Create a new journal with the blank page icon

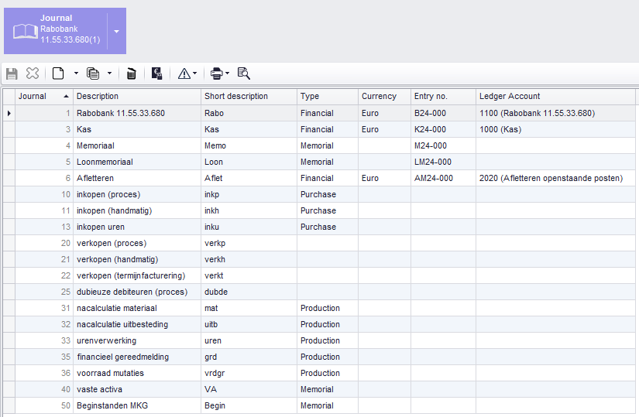(x=58, y=73)
